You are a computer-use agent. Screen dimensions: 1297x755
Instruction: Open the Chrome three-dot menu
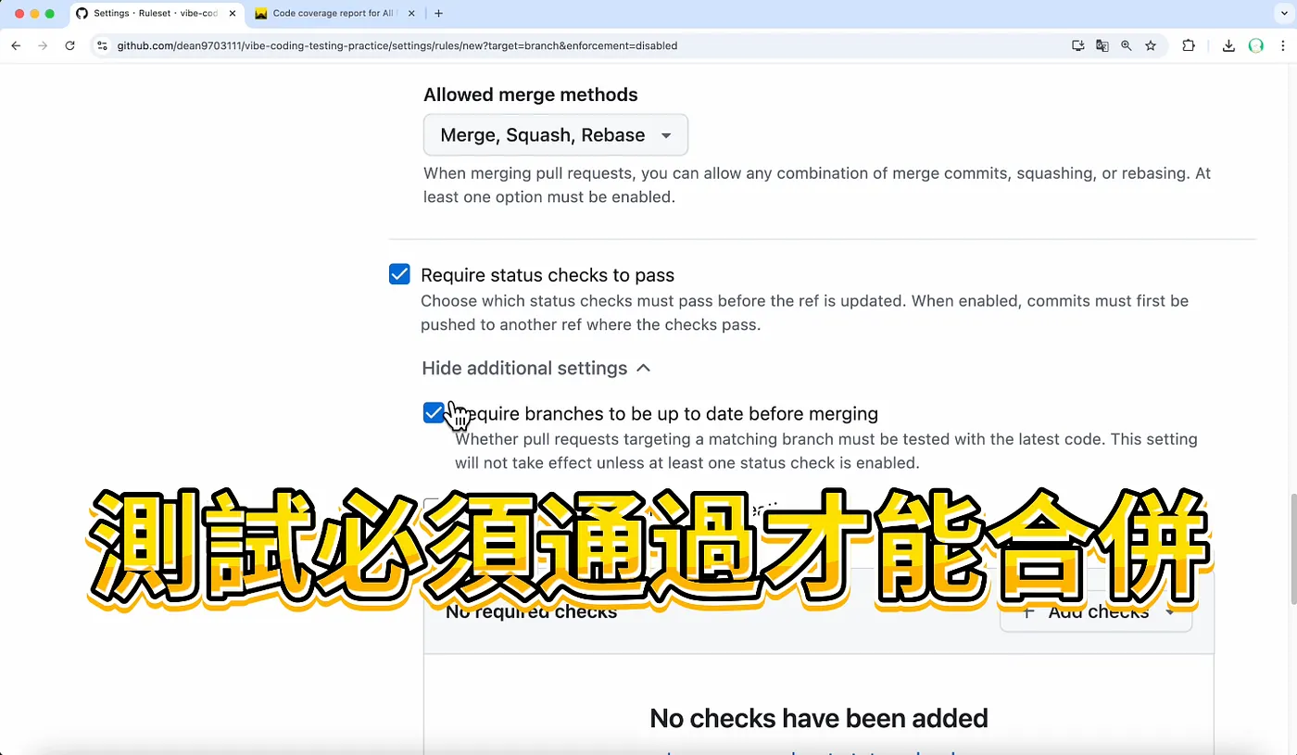click(x=1283, y=45)
